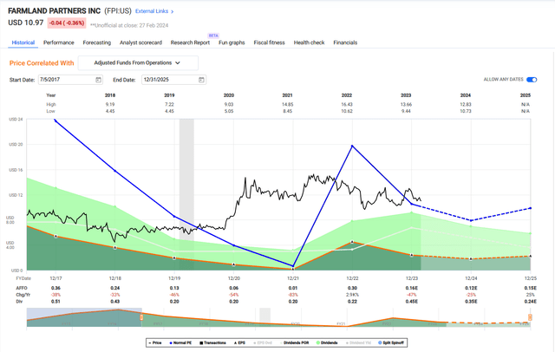Click the AFFO estimate 0.16E
Screen dimensions: 555x352
[412, 288]
